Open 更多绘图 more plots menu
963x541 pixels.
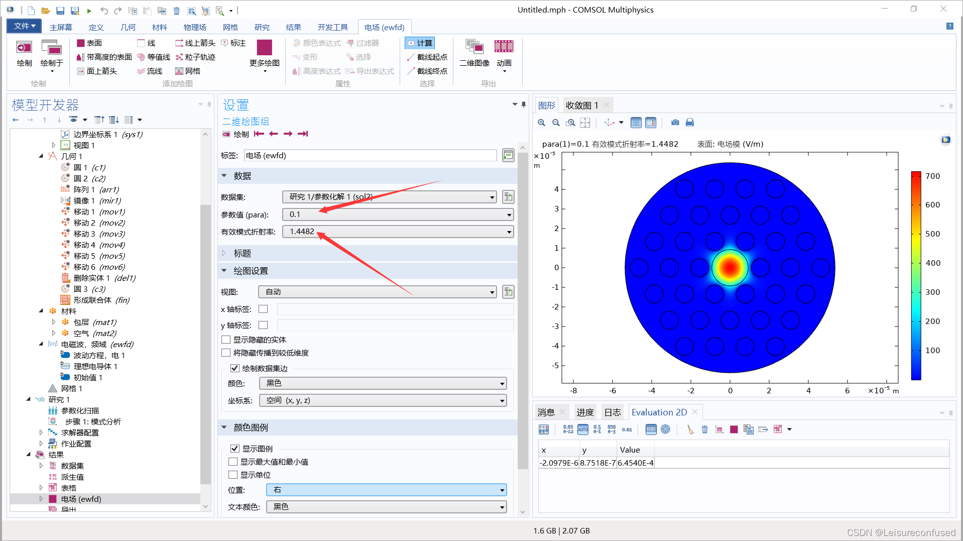(264, 55)
